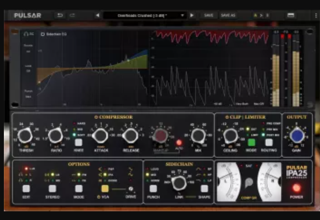Click the SAVE AS button
Viewport: 320px width, 220px height.
point(228,15)
